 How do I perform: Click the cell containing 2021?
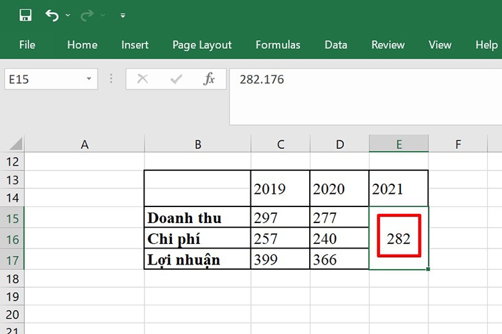(x=399, y=188)
